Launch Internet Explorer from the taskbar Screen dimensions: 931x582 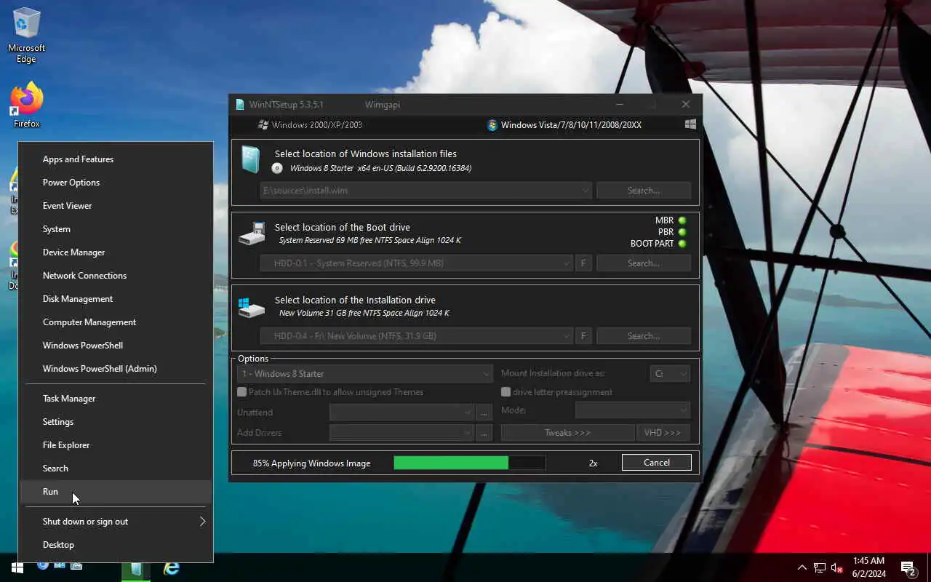(172, 568)
